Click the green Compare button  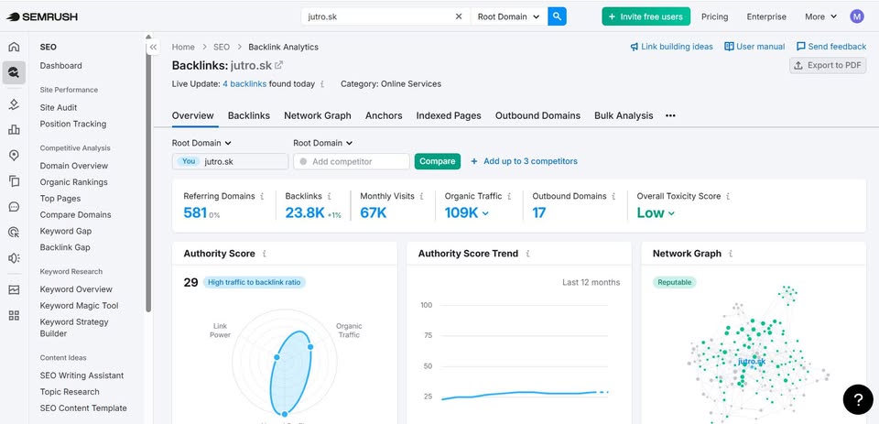(438, 161)
